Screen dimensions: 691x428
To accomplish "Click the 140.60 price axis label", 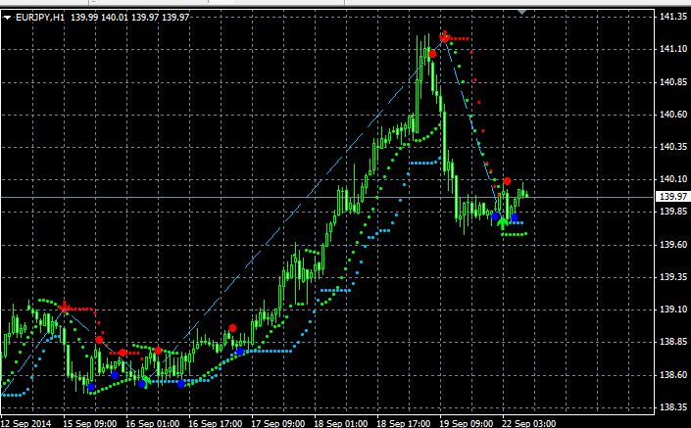I will click(673, 115).
